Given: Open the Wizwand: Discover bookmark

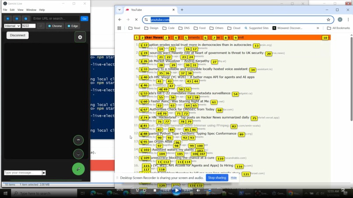Looking at the screenshot, I should pos(287,28).
